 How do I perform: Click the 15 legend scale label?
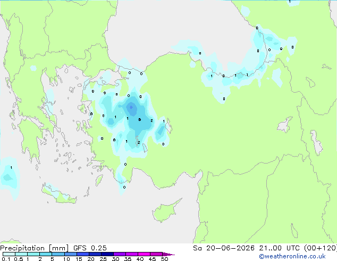79,259
